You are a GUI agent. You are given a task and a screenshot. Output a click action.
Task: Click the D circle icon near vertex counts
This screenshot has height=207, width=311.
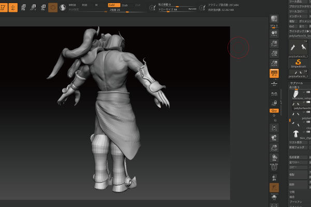click(202, 8)
